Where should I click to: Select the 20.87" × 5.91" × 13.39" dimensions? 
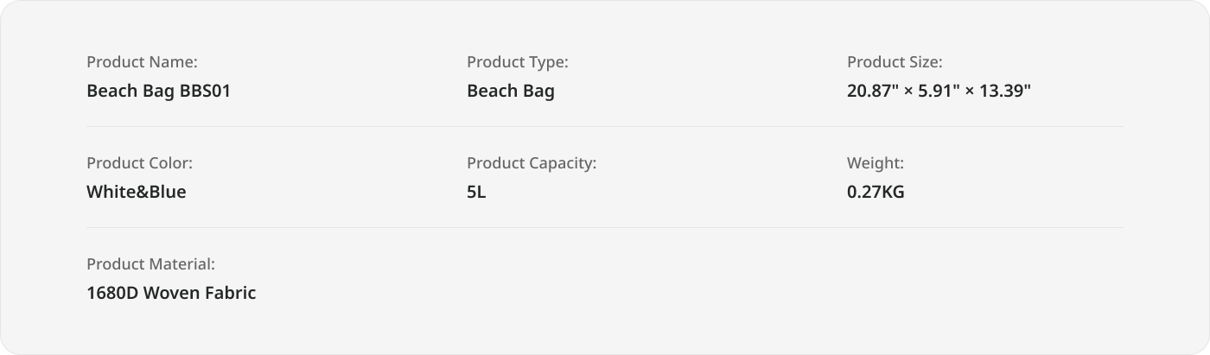click(939, 91)
